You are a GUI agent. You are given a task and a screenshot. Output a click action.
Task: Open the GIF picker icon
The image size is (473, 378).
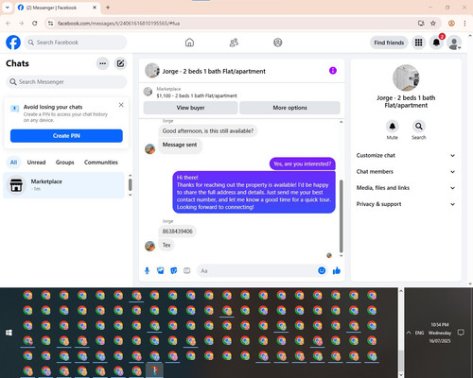point(187,270)
